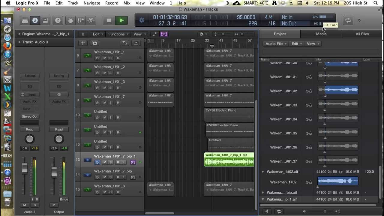
Task: Click the EQ slot on Audio 3 strip
Action: coord(30,86)
